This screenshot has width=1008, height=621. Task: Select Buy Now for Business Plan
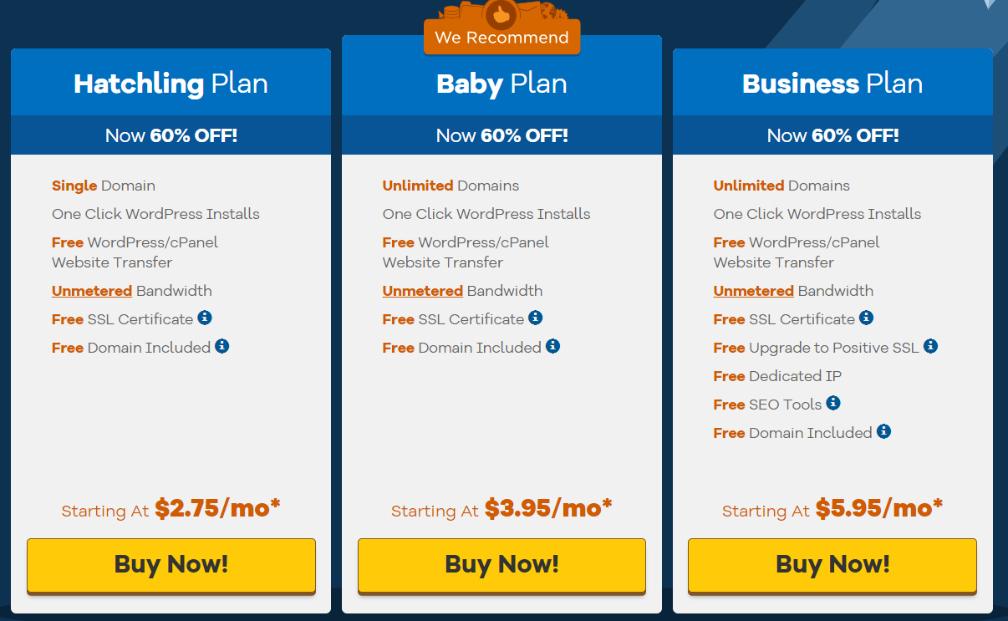click(x=832, y=565)
